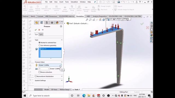Screen dimensions: 175x98
Task: Open Pressure help question mark
Action: tap(61, 26)
